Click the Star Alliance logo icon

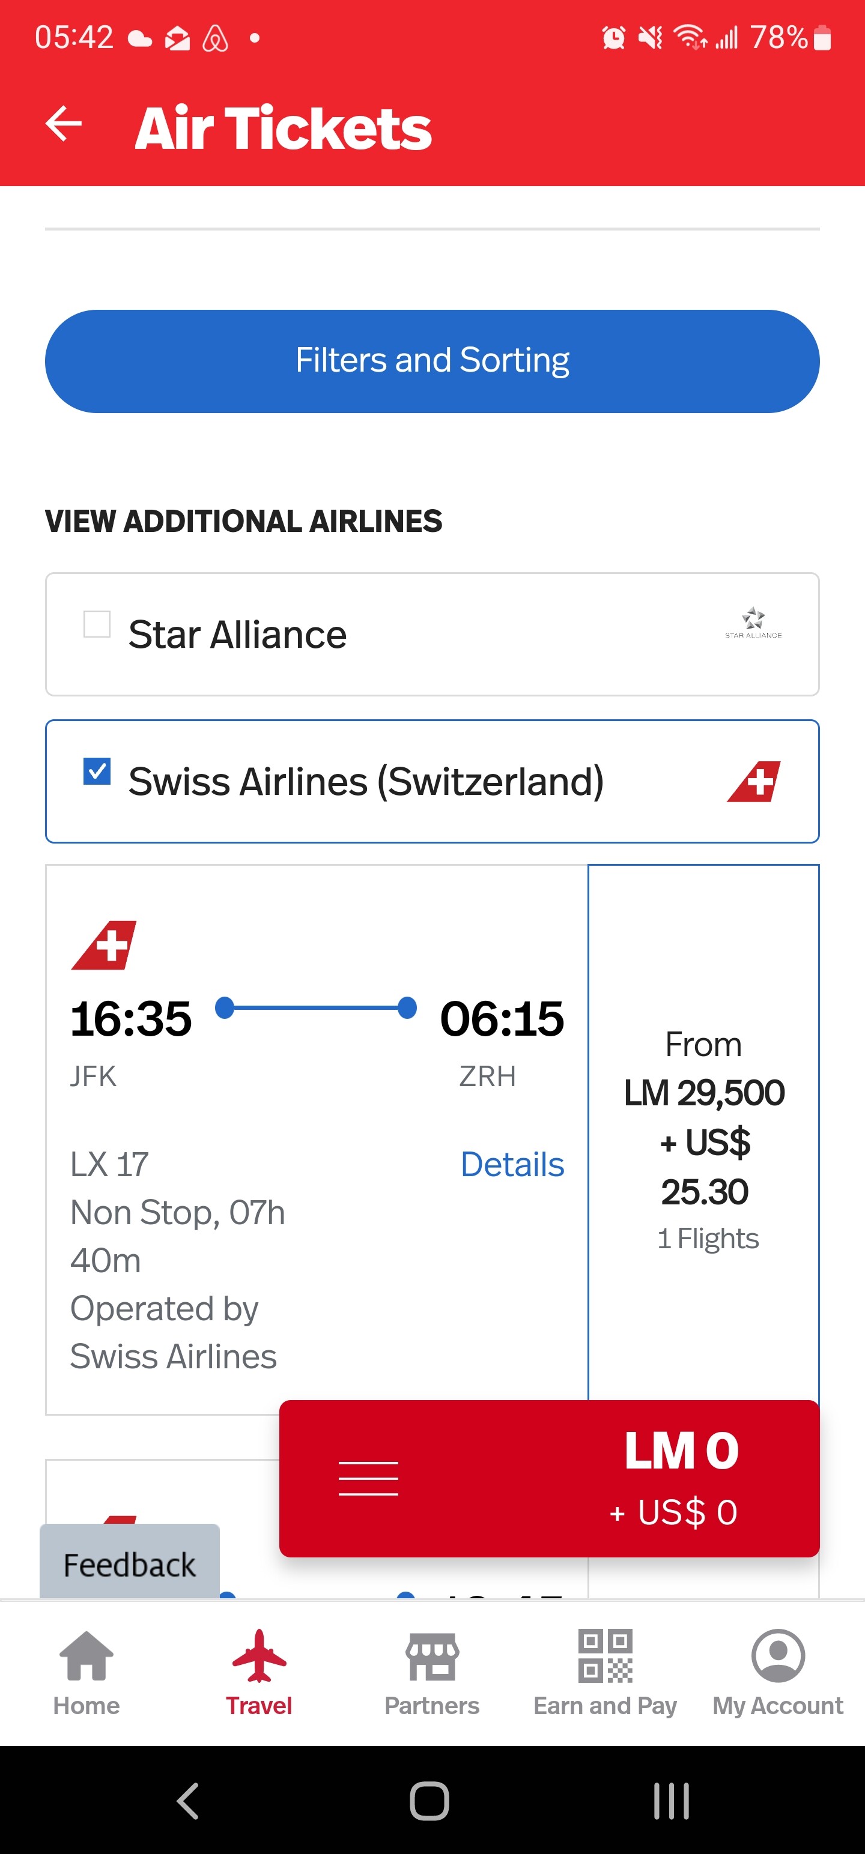coord(753,623)
